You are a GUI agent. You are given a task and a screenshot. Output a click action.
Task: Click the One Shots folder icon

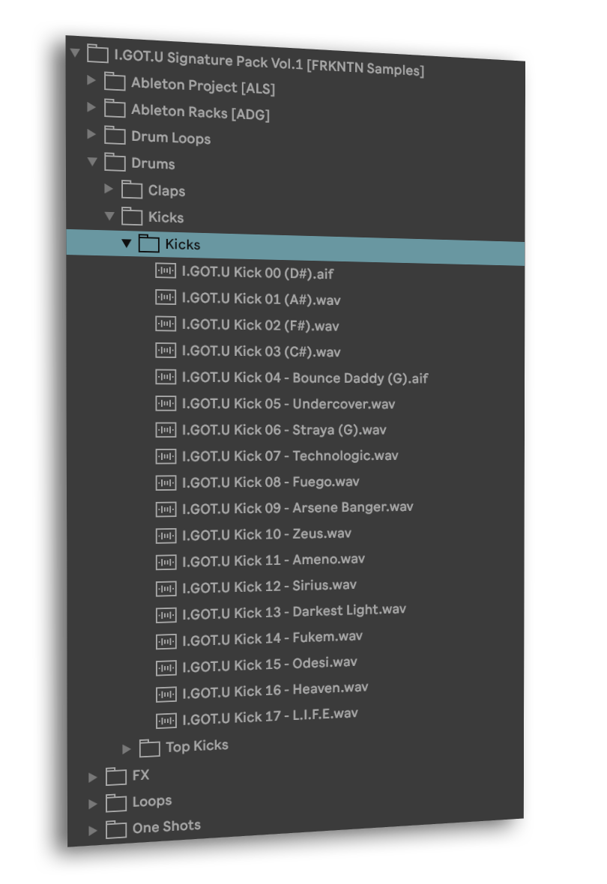pyautogui.click(x=115, y=829)
